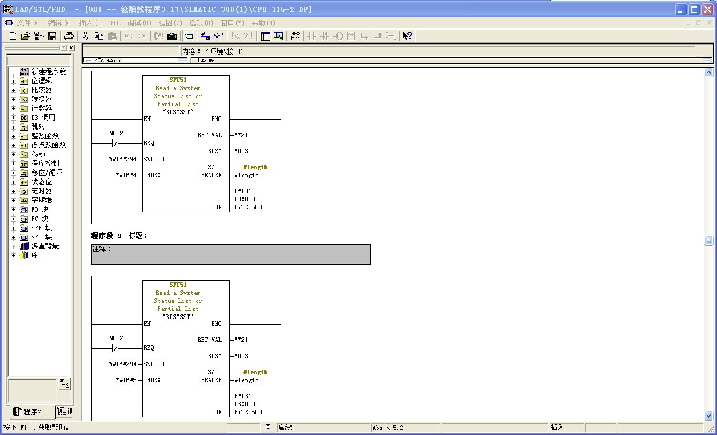
Task: Open the 插入(I) menu
Action: pyautogui.click(x=90, y=23)
